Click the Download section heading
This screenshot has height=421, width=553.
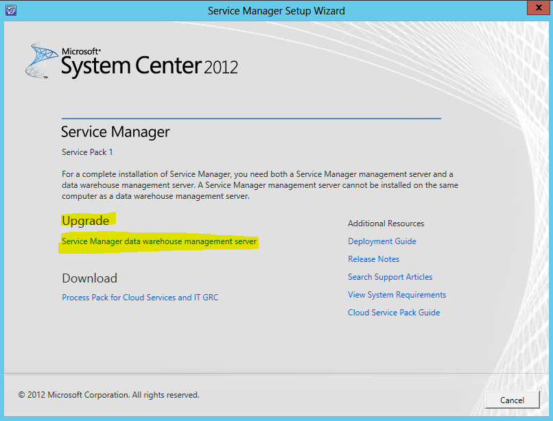[89, 278]
